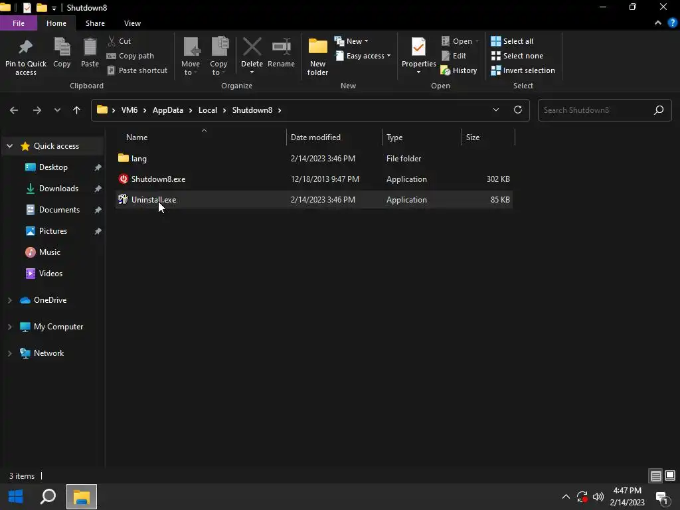The width and height of the screenshot is (680, 510).
Task: Open Documents in Quick access
Action: coord(59,210)
